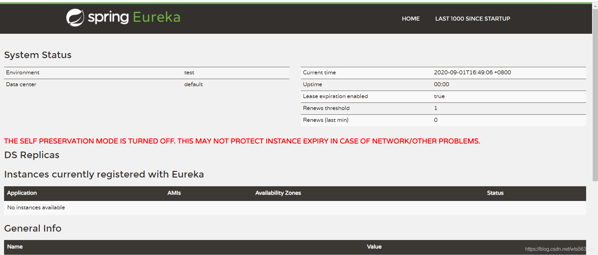
Task: Click the timestamp 2020-09-01T16:49:06 +0800
Action: coord(472,72)
